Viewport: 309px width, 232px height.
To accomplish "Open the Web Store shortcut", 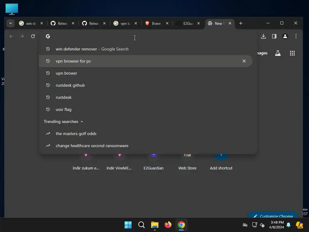I will pos(187,163).
